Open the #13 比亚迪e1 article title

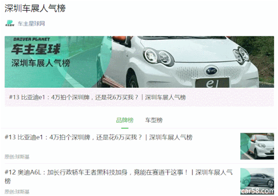point(98,137)
